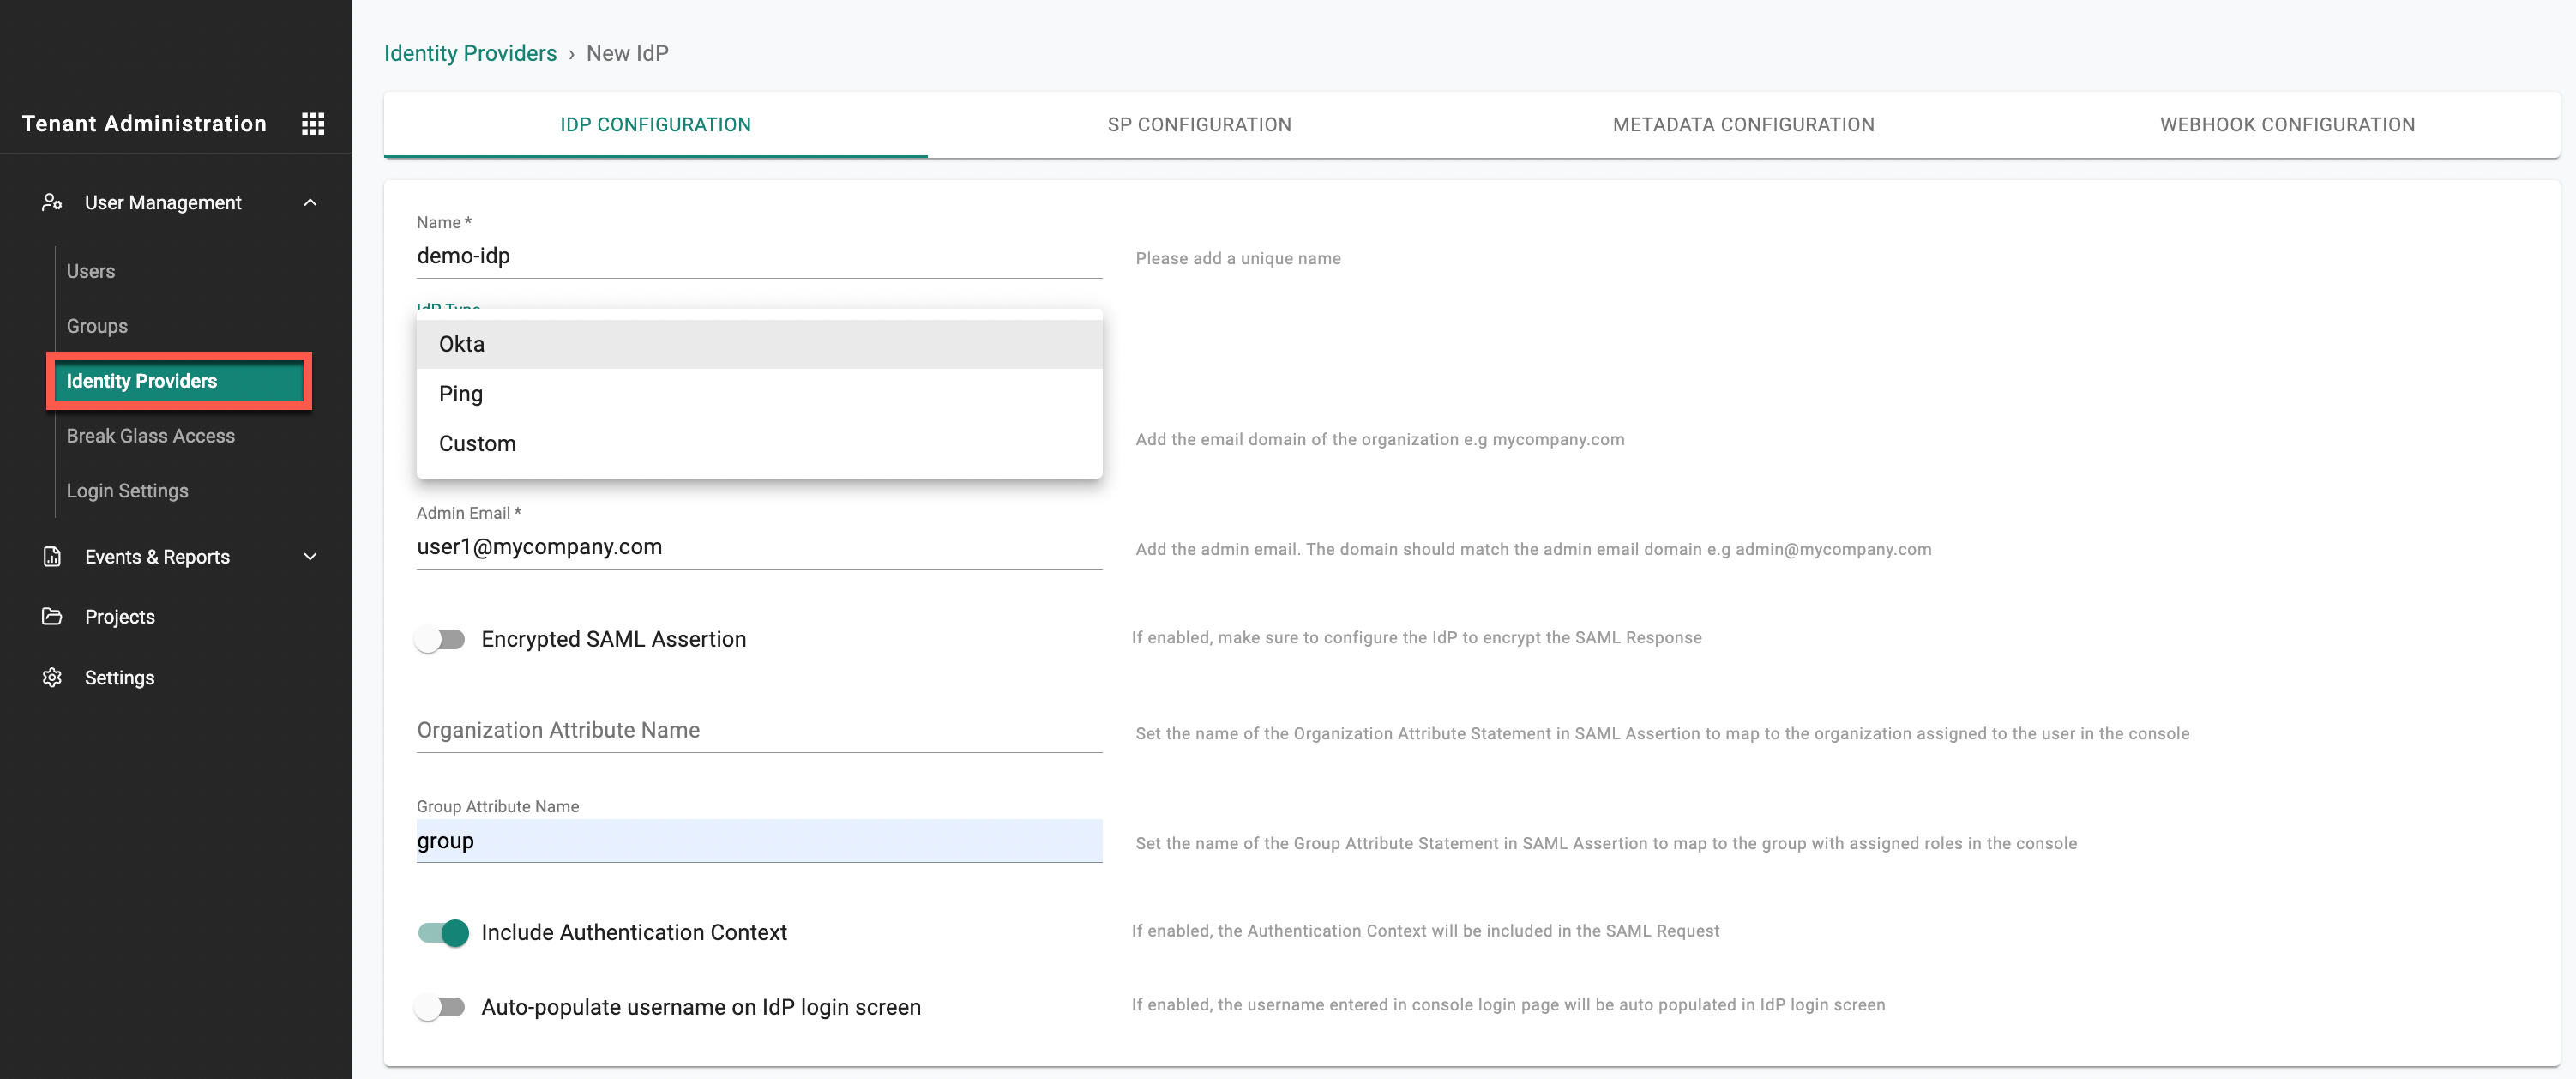Toggle Encrypted SAML Assertion switch
The width and height of the screenshot is (2576, 1079).
[x=441, y=639]
